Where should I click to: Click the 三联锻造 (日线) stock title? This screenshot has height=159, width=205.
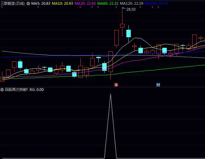13,4
